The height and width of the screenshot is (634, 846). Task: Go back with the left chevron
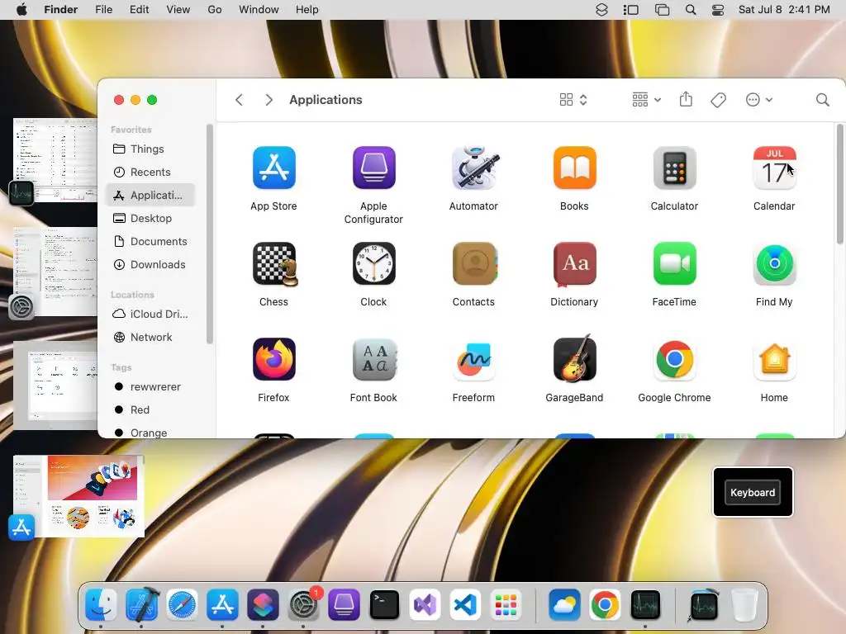(239, 100)
